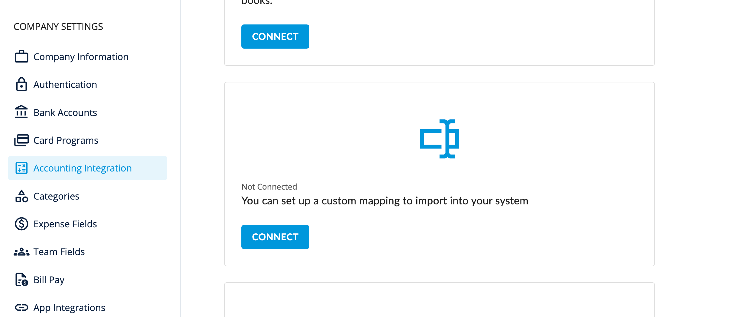
Task: Open the Bank Accounts section
Action: point(65,113)
